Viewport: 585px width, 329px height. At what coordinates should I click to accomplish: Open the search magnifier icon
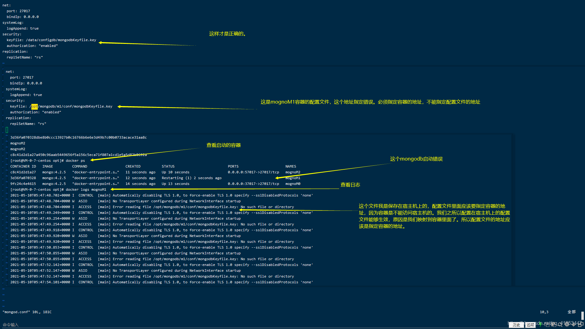click(560, 325)
